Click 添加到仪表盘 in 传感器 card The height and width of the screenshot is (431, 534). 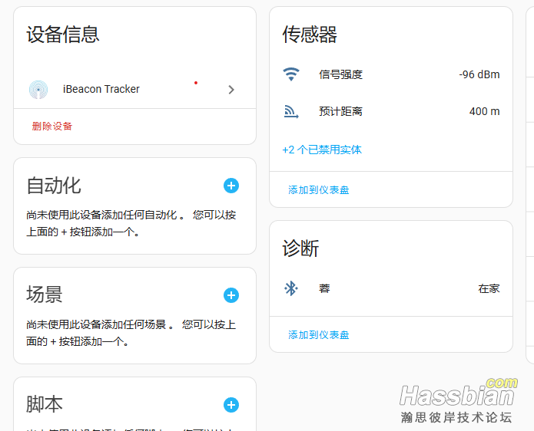pos(318,190)
